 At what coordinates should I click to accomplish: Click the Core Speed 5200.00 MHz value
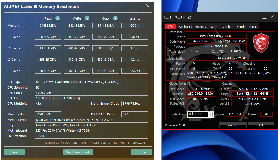click(201, 89)
